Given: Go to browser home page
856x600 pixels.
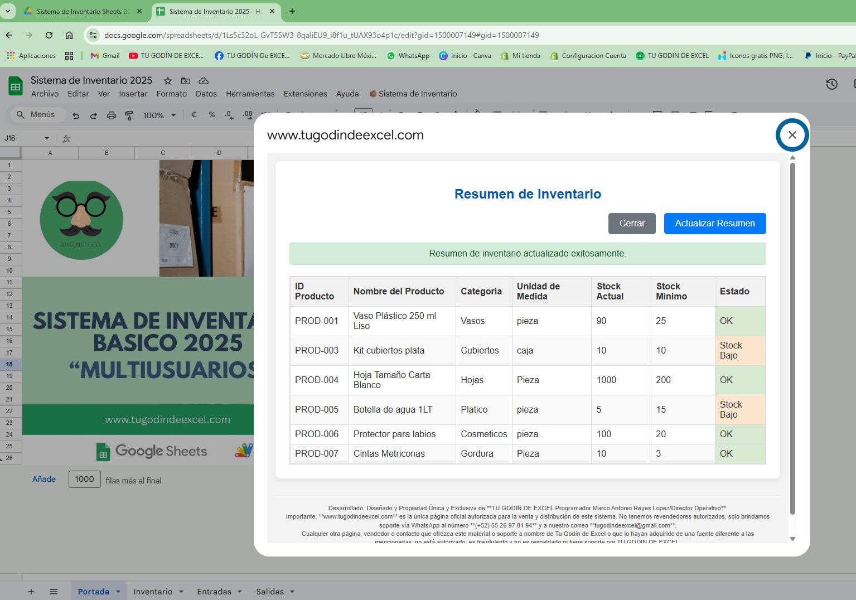Looking at the screenshot, I should pyautogui.click(x=69, y=35).
